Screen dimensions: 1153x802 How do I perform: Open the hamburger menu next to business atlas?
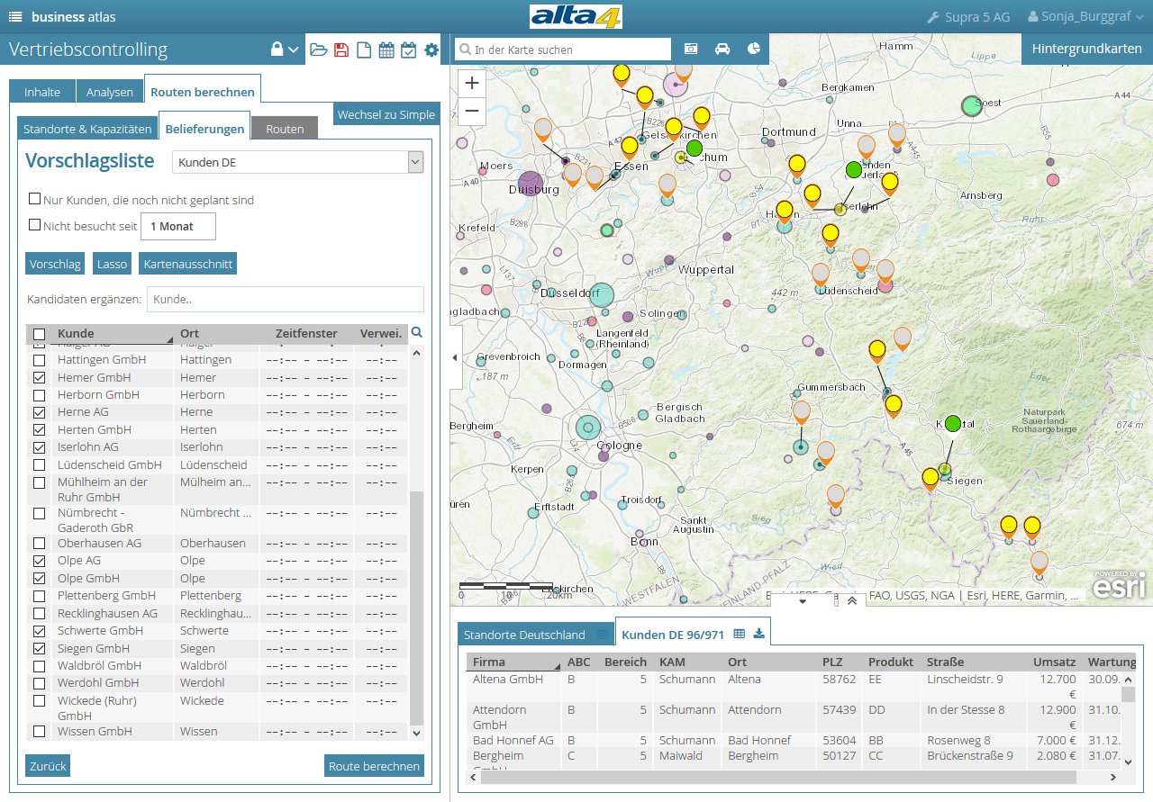click(x=15, y=16)
